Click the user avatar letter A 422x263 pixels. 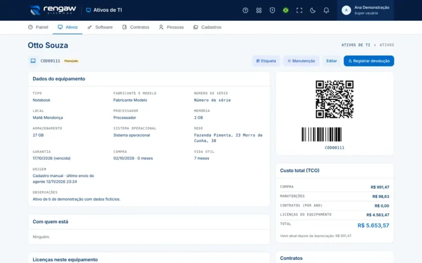[x=346, y=10]
